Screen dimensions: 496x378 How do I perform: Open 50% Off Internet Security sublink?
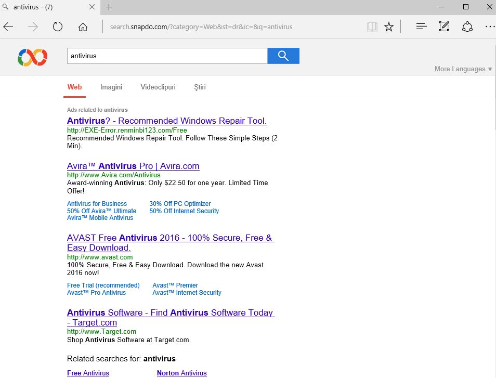(x=184, y=211)
